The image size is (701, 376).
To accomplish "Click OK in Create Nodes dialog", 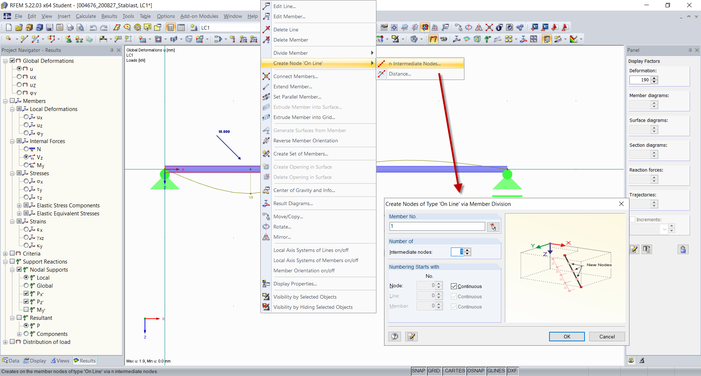I will tap(567, 337).
